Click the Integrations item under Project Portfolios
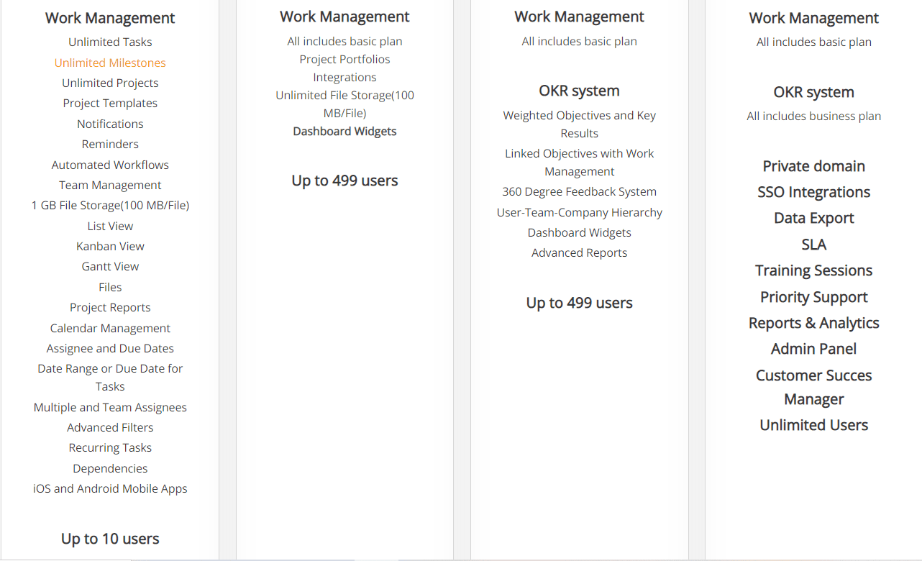The image size is (922, 561). [x=344, y=77]
